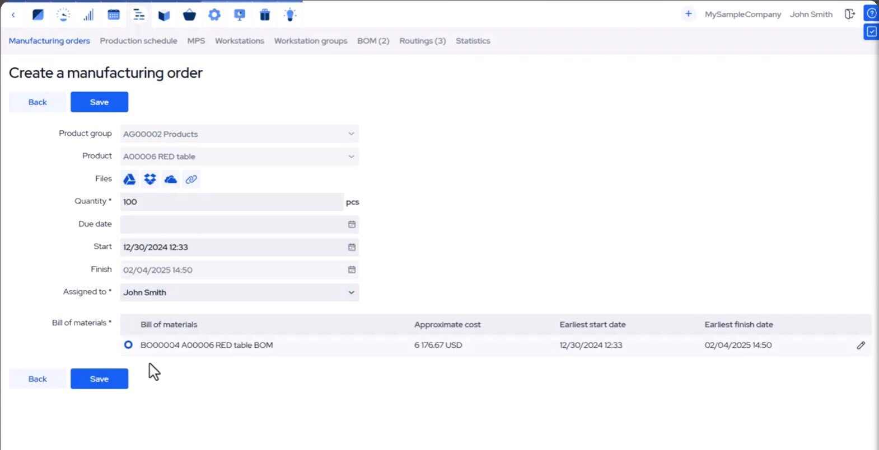Attach file from Google Drive
Viewport: 879px width, 450px height.
(129, 179)
